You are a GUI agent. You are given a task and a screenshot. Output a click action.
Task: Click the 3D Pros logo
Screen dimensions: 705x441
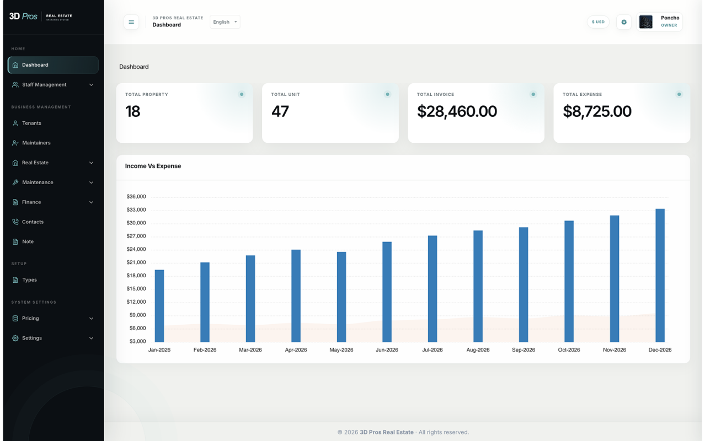(x=41, y=16)
